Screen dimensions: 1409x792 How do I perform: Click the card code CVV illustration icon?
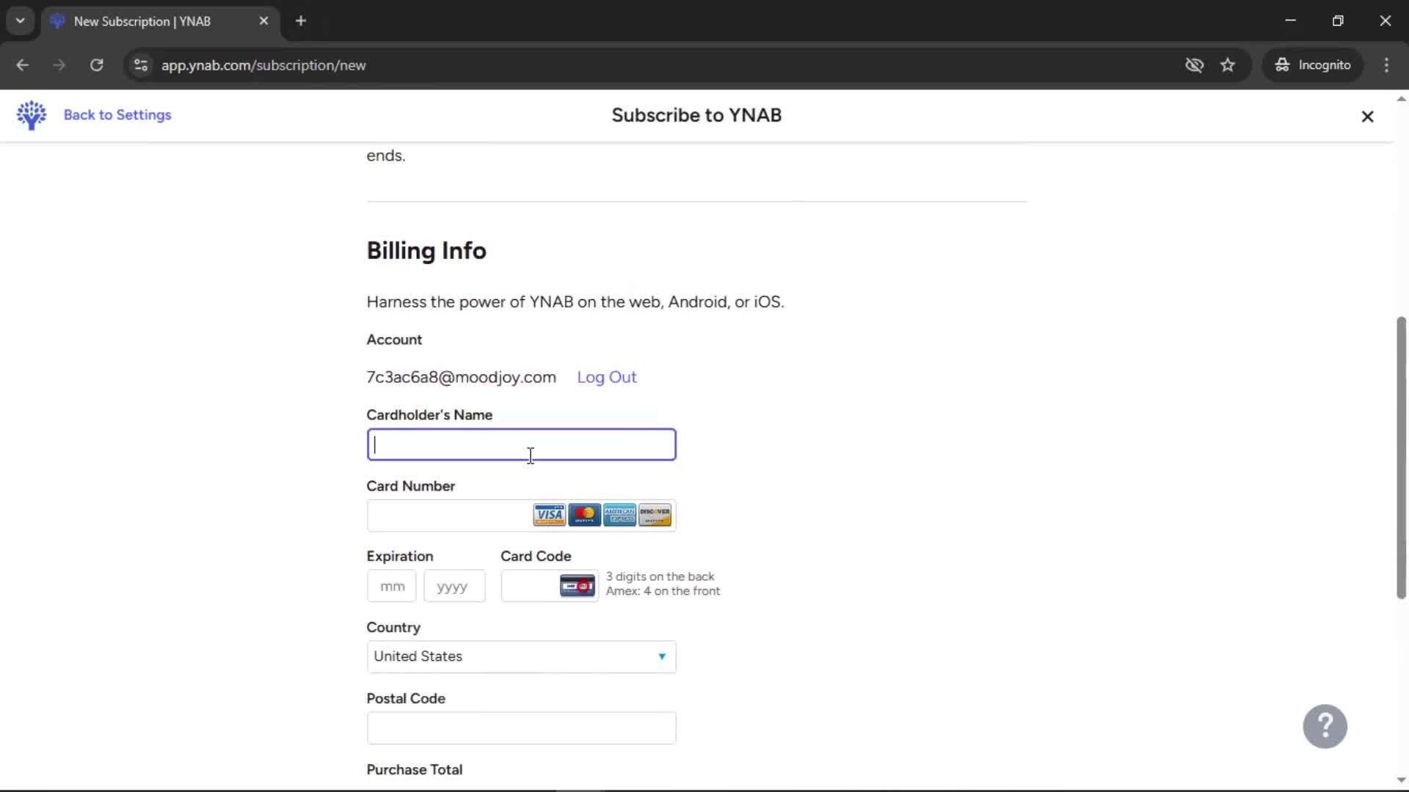point(578,586)
